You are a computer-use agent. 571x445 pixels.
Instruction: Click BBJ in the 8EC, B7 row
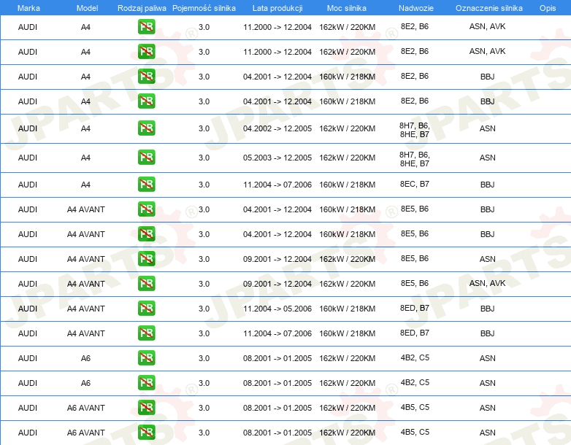(487, 185)
